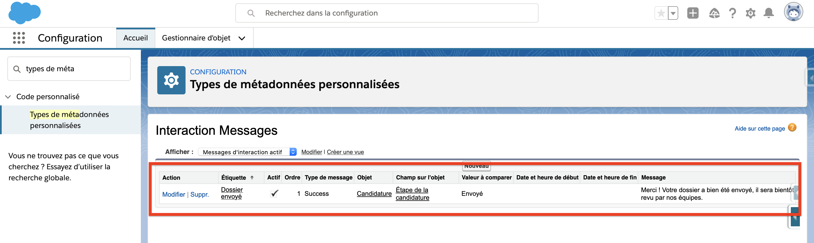Click Modifier link in Dossier envoyé row
Screen dimensions: 814x243
[x=173, y=194]
